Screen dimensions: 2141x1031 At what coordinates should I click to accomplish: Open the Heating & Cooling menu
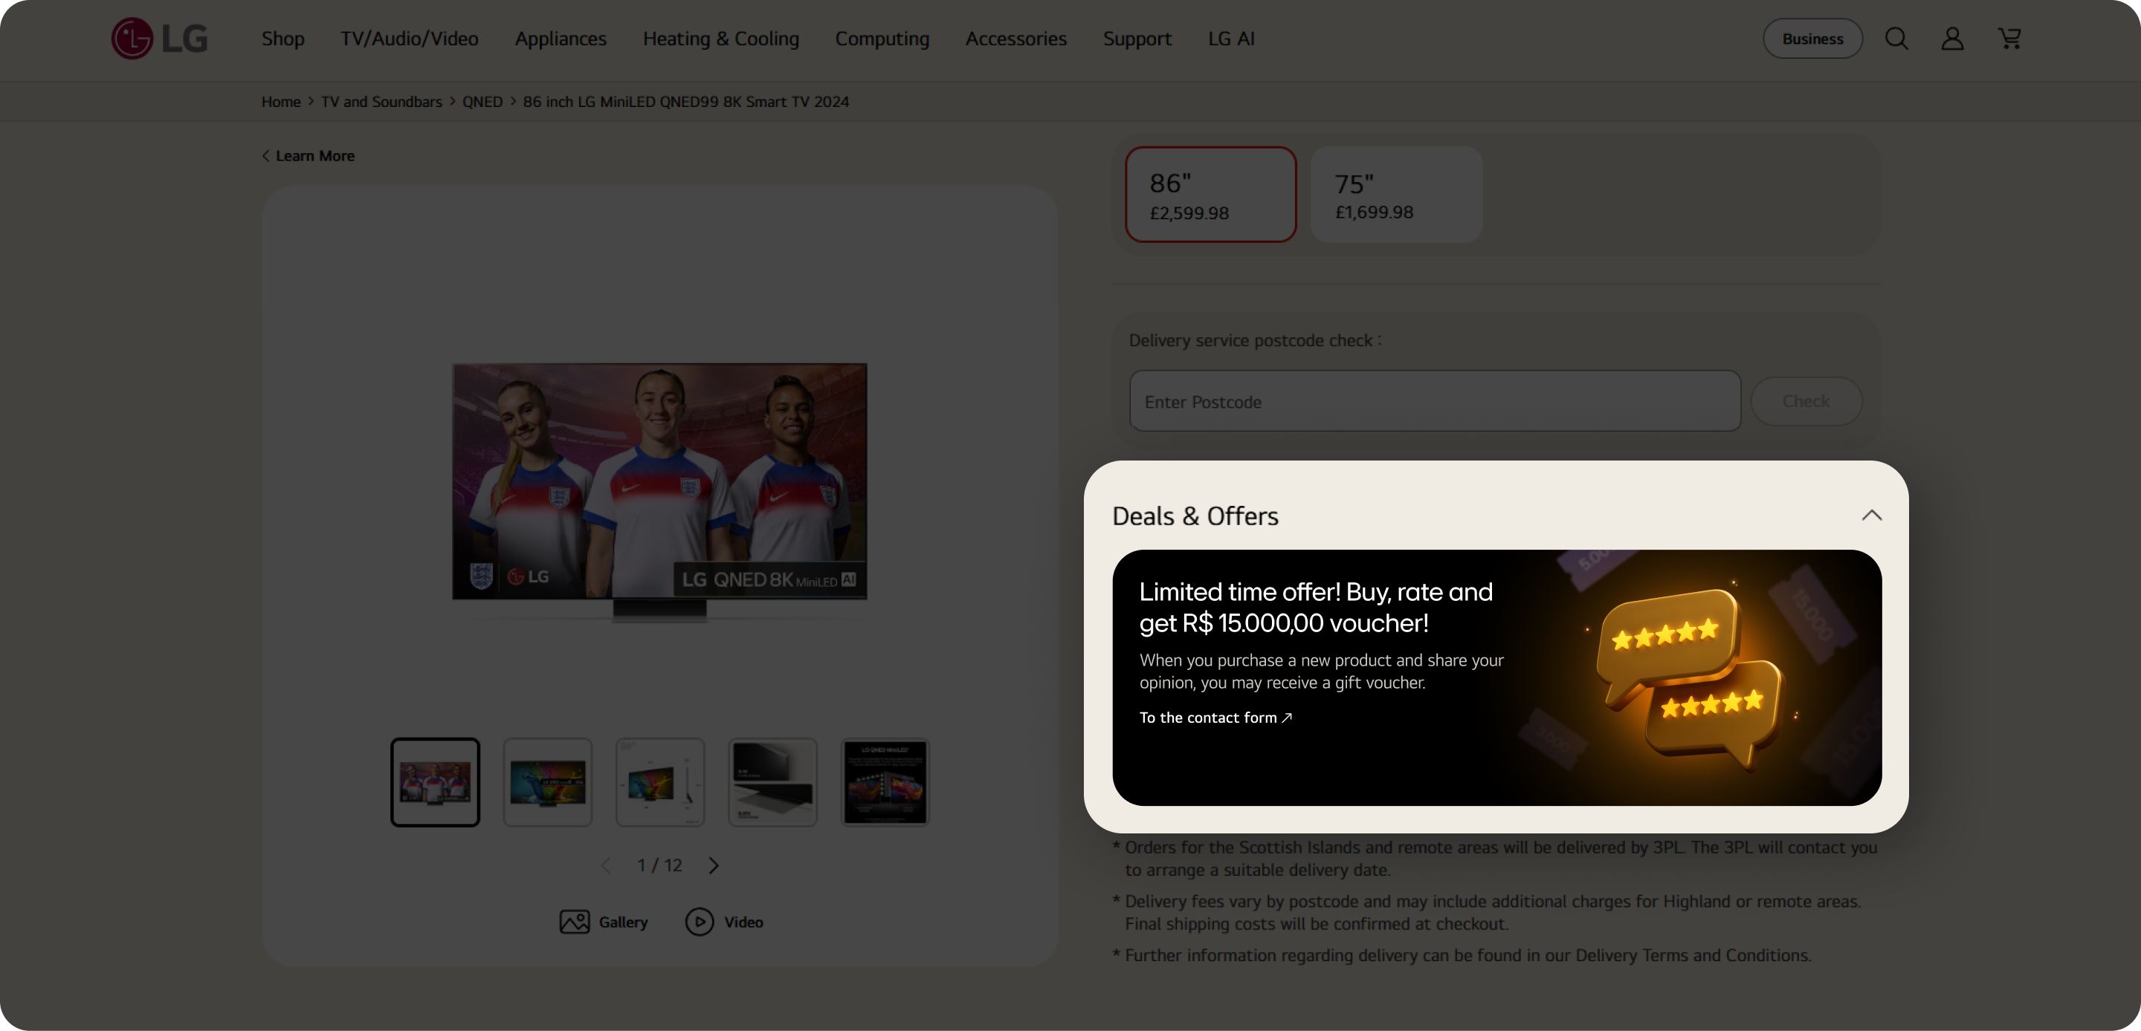(720, 38)
